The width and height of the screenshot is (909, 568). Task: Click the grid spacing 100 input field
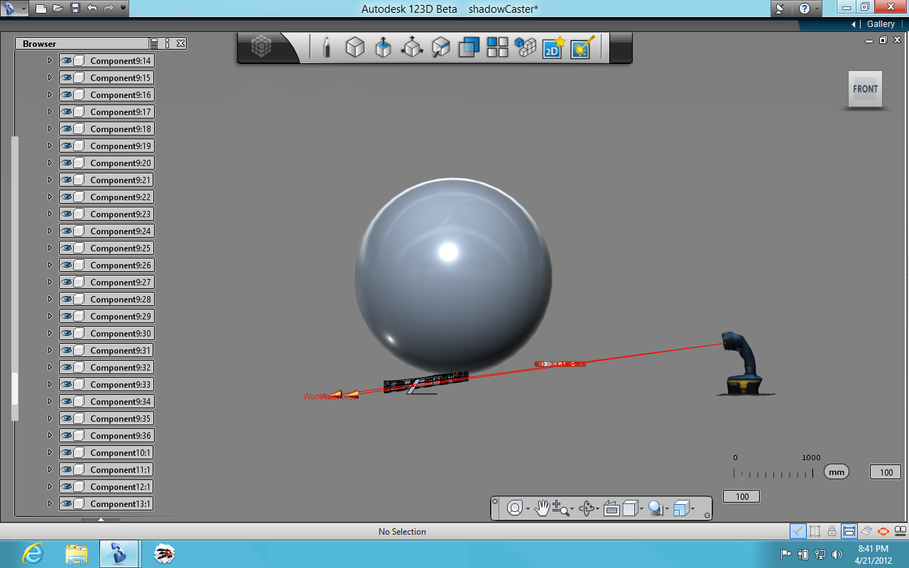(741, 496)
